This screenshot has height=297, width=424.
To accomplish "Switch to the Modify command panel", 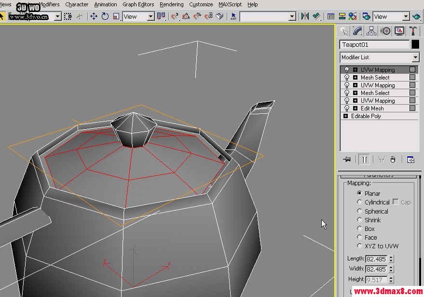I will (357, 31).
